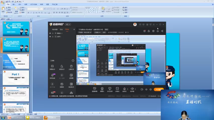This screenshot has width=214, height=120.
Task: Mute the 扬声器 speaker
Action: [132, 90]
